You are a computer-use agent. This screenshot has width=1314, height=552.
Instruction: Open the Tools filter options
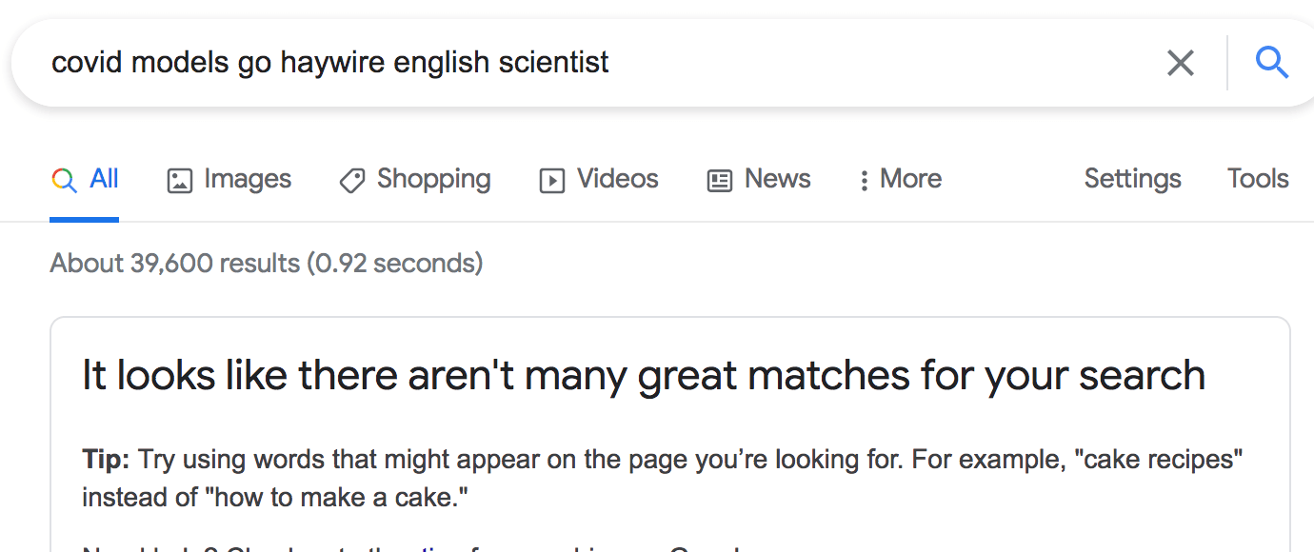(1257, 179)
